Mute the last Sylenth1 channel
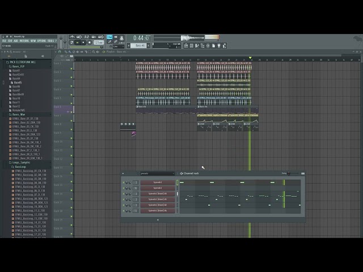Viewport: 363px width, 272px height. [124, 211]
